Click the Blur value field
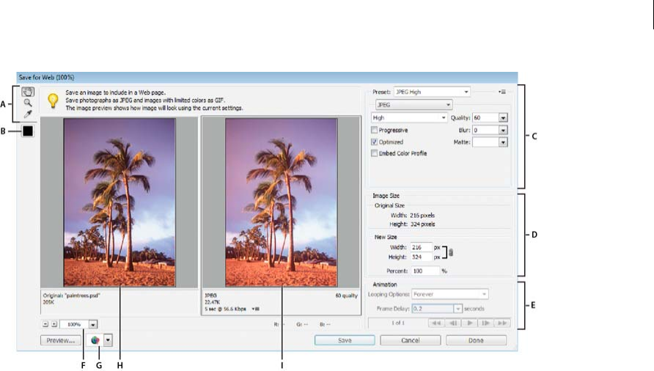 click(x=485, y=131)
